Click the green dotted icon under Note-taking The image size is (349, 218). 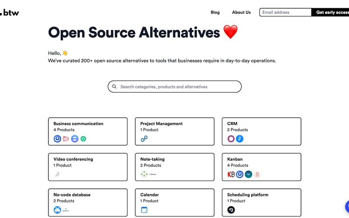(144, 174)
